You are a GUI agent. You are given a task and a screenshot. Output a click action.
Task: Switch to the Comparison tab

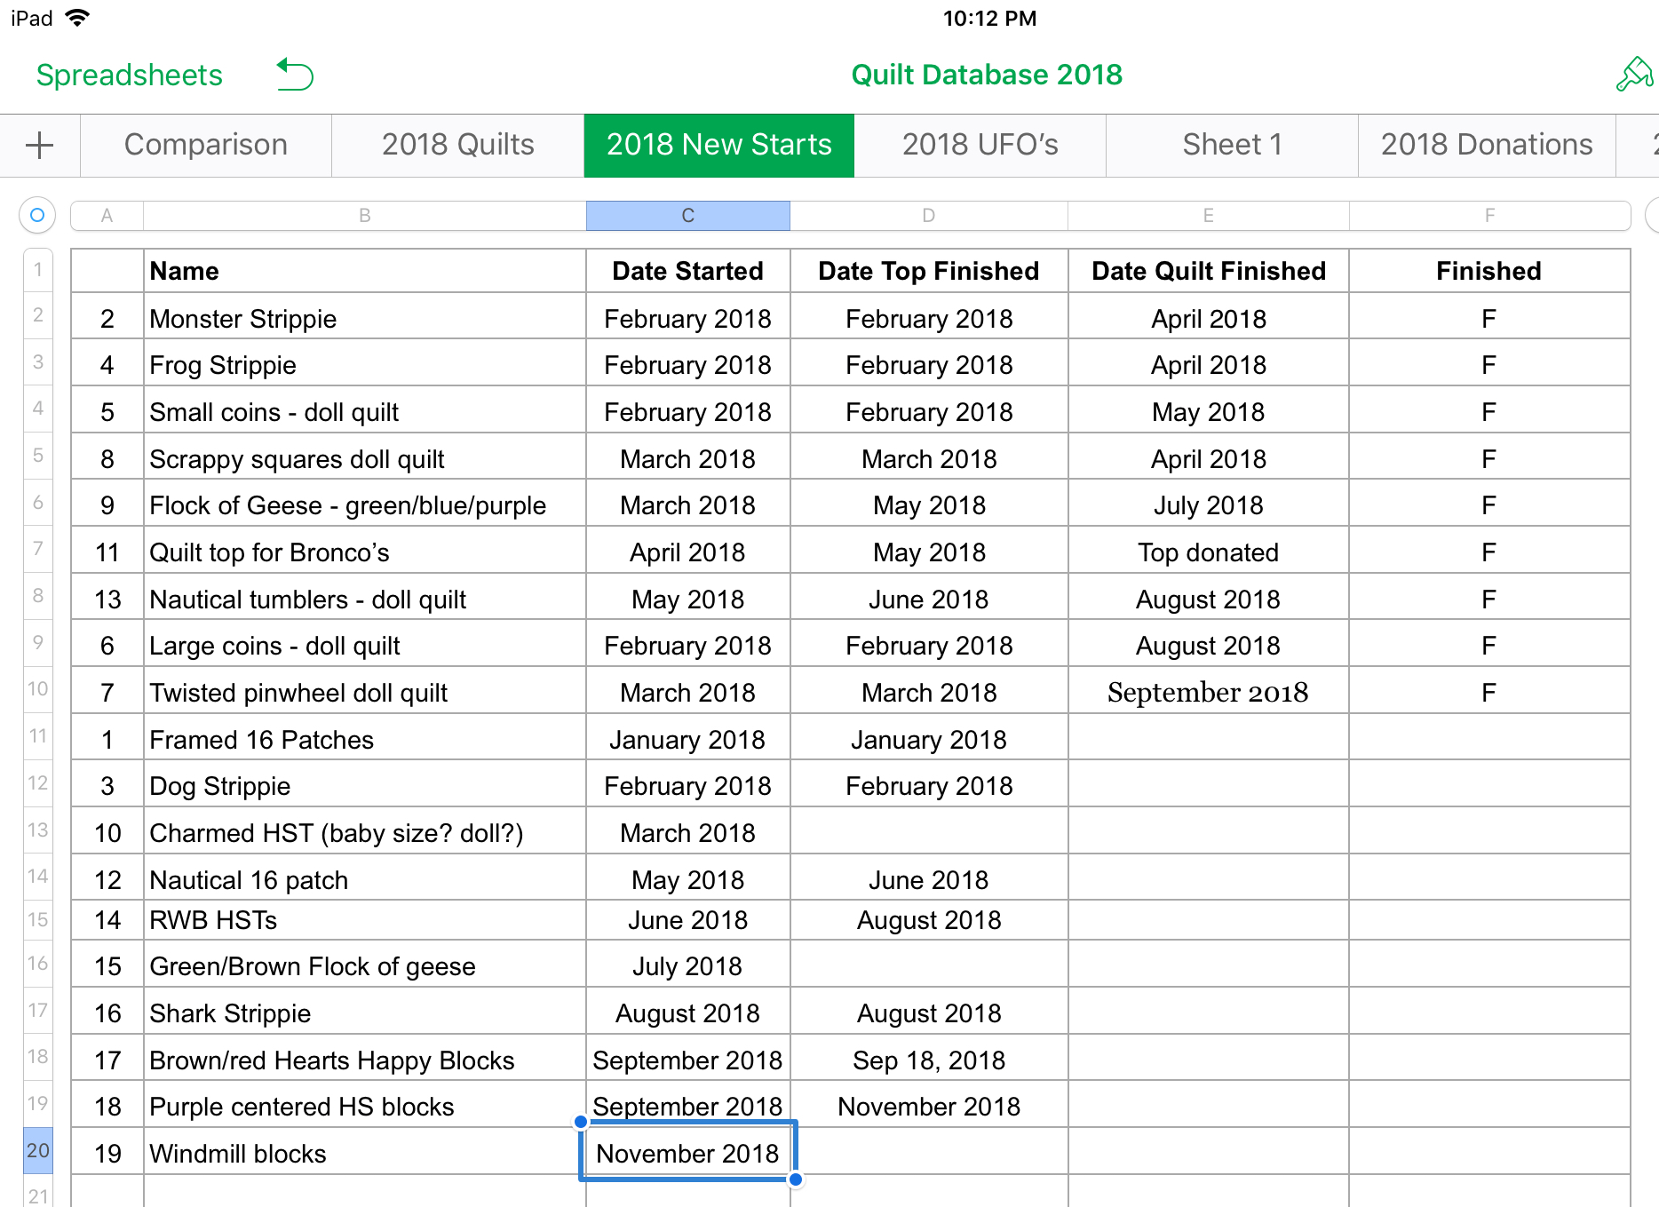coord(206,145)
